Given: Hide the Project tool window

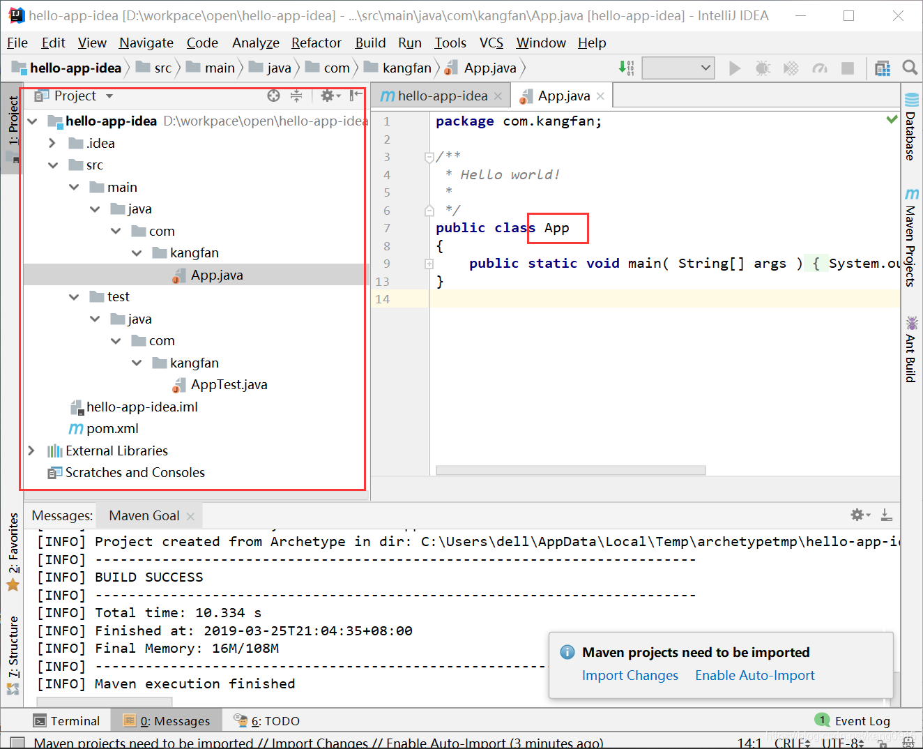Looking at the screenshot, I should [356, 96].
